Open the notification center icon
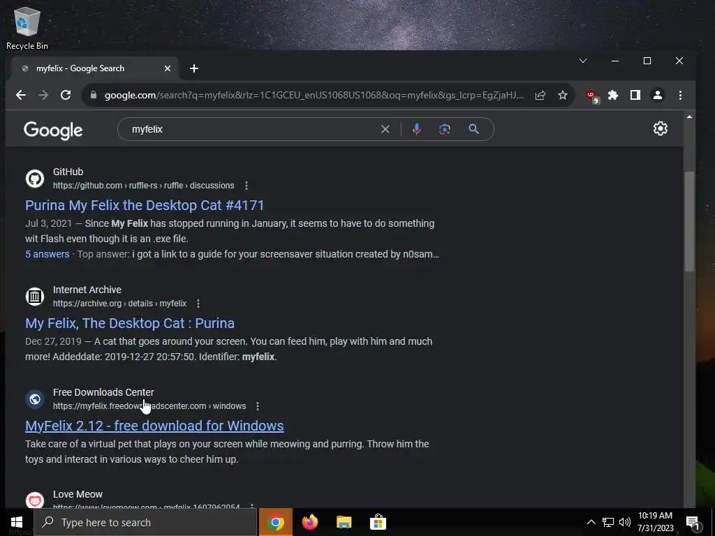This screenshot has width=715, height=536. (693, 522)
